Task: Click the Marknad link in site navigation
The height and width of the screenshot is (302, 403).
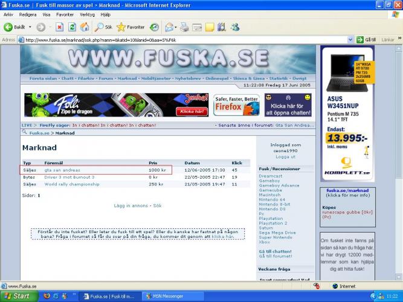Action: coord(127,79)
